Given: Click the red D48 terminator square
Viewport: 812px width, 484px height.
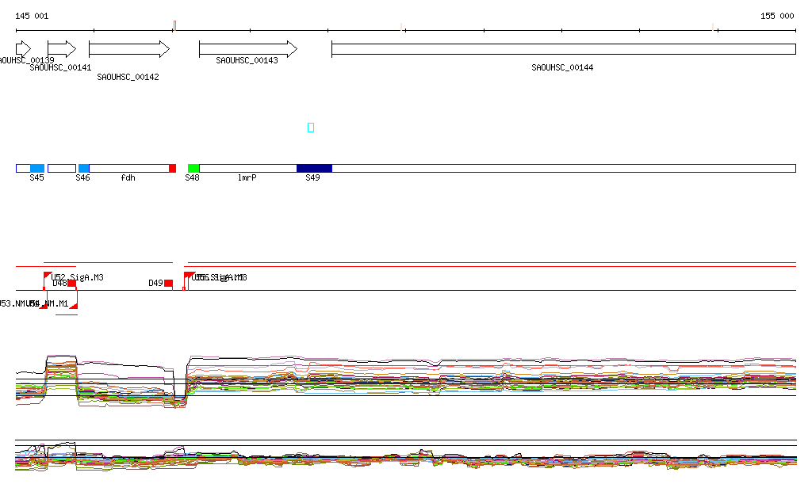Looking at the screenshot, I should pos(71,284).
